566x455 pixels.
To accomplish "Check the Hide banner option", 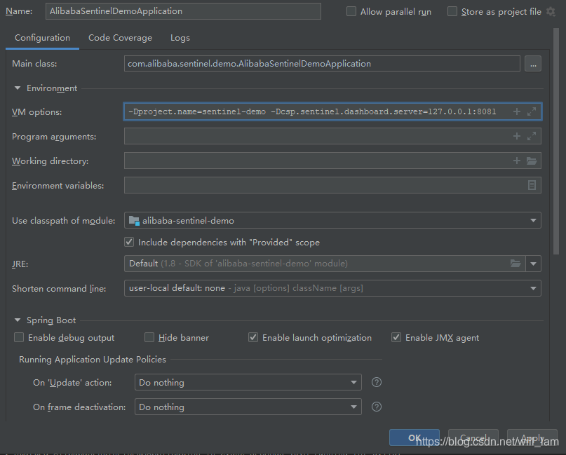I will pos(149,337).
